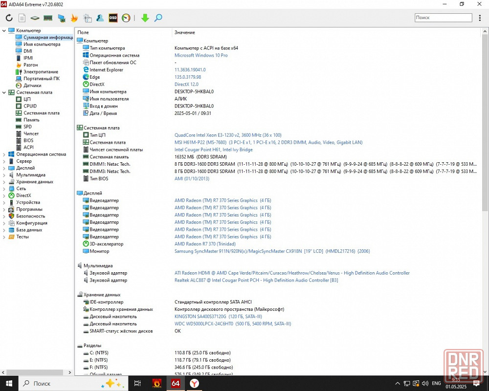489x391 pixels.
Task: Open the WDC WD5000LPCX drive link
Action: 233,324
